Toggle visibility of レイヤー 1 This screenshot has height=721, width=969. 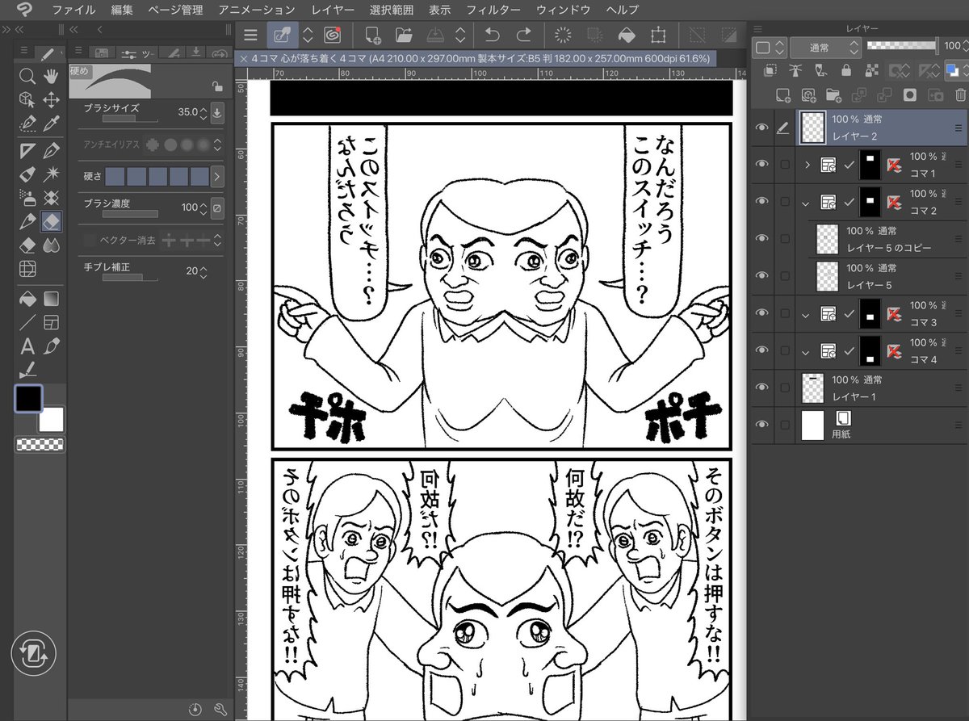click(761, 388)
